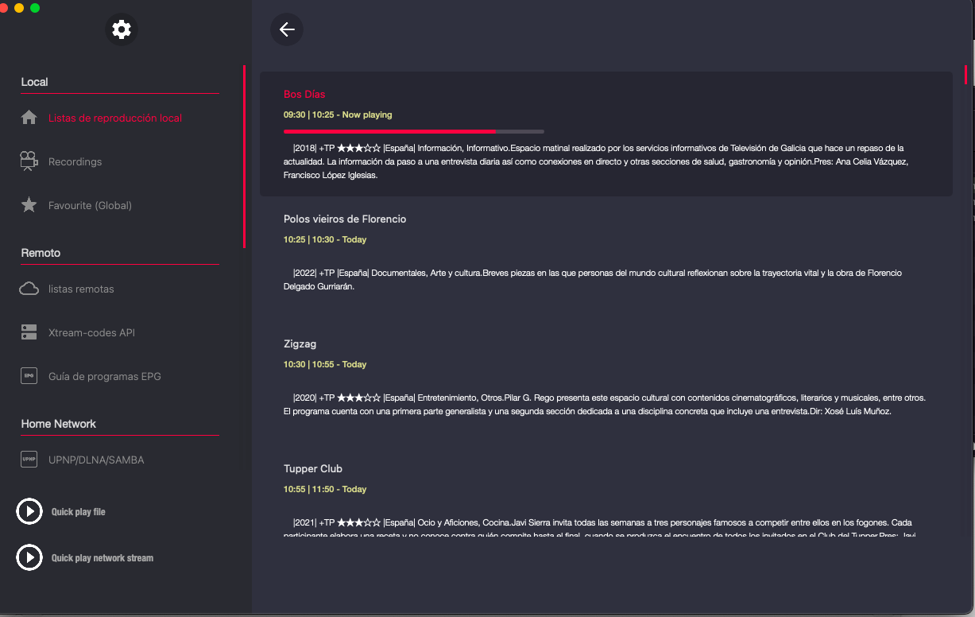Click the Favourite star icon

pos(29,205)
